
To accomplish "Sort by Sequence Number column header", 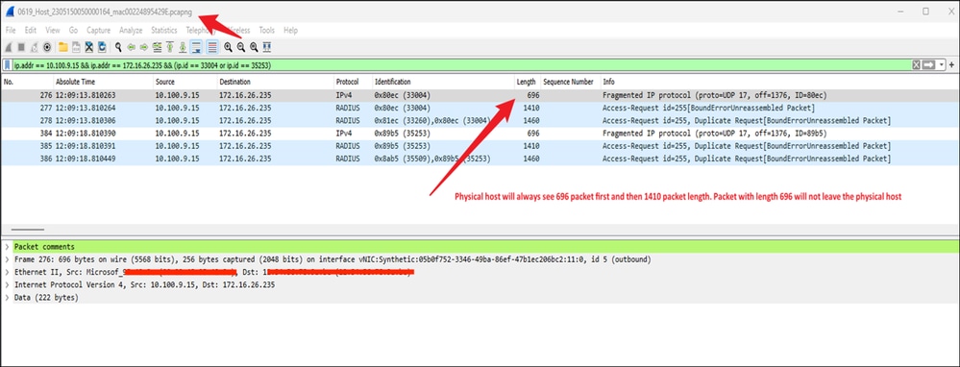I will [570, 82].
